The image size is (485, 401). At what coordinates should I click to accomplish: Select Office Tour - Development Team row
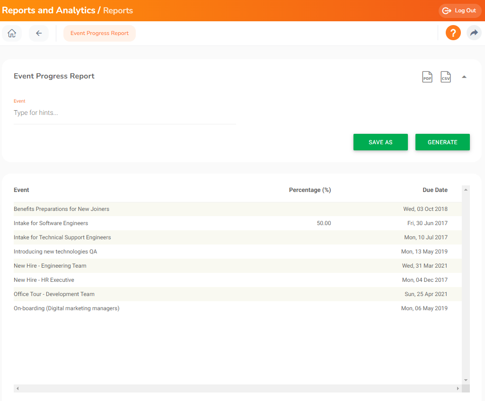[x=238, y=294]
